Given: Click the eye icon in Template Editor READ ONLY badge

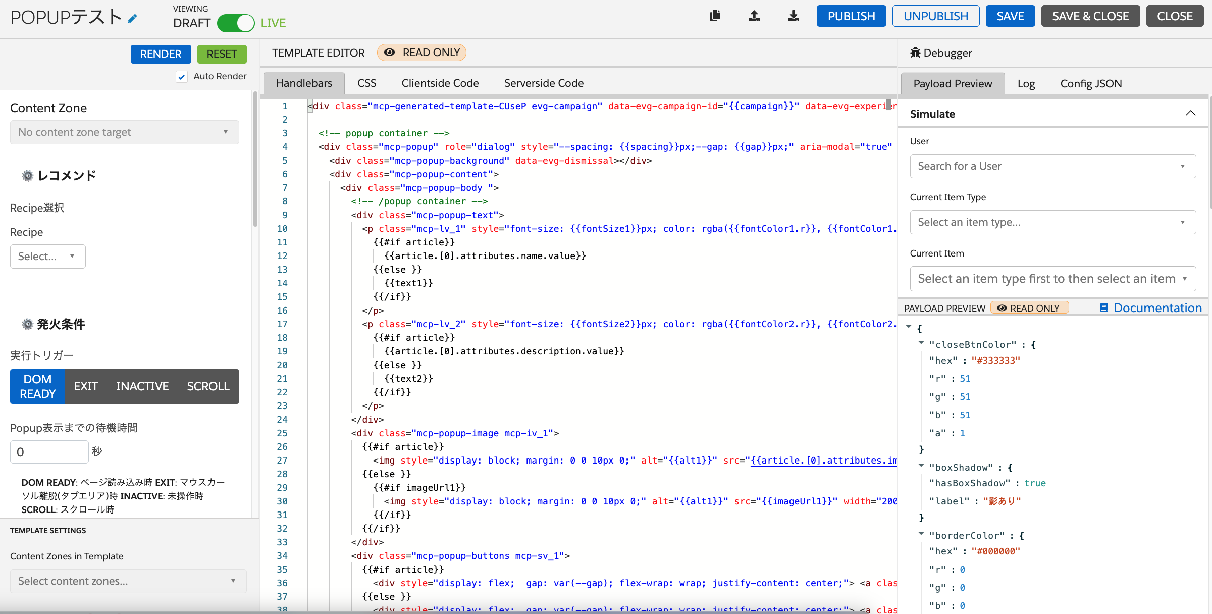Looking at the screenshot, I should 389,53.
